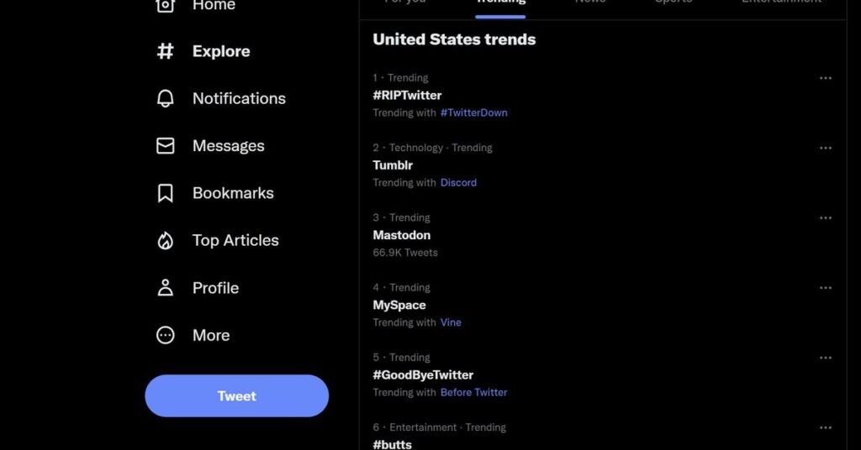The width and height of the screenshot is (861, 450).
Task: Open options menu for #RIPTwitter trend
Action: tap(826, 78)
